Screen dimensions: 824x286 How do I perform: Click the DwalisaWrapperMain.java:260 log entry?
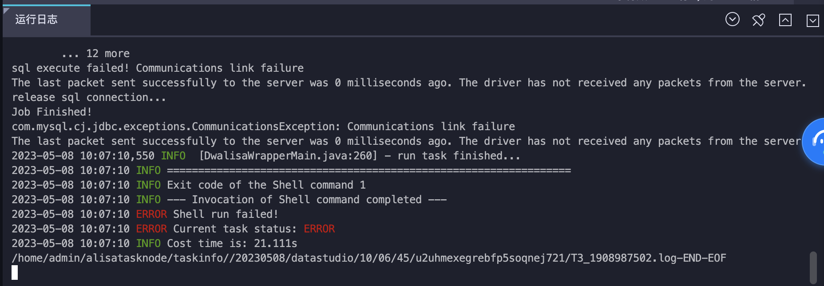tap(266, 156)
